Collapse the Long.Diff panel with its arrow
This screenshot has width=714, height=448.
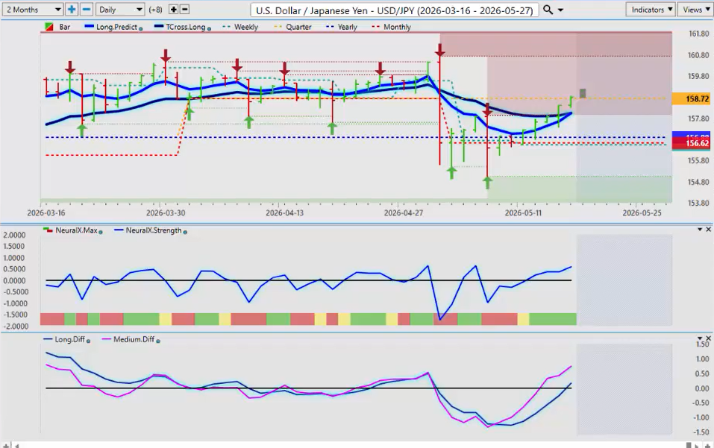(x=700, y=338)
